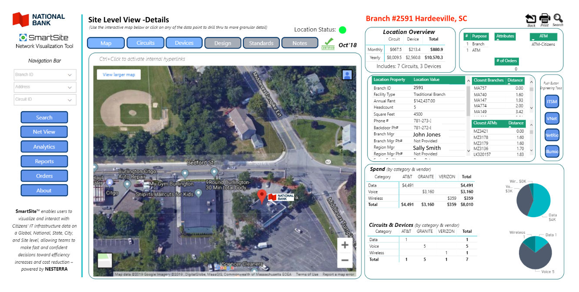Open the Analytics section
Image resolution: width=579 pixels, height=292 pixels.
pos(44,147)
